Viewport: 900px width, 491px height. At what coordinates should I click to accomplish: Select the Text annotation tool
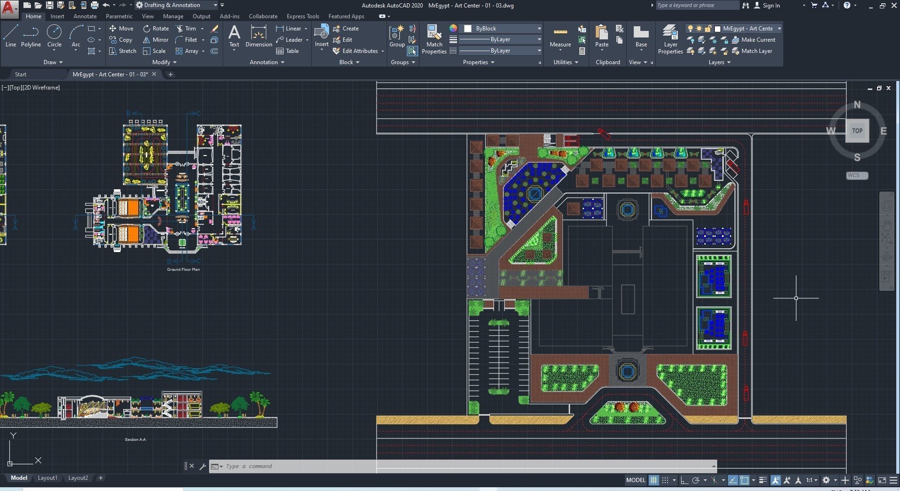click(234, 36)
